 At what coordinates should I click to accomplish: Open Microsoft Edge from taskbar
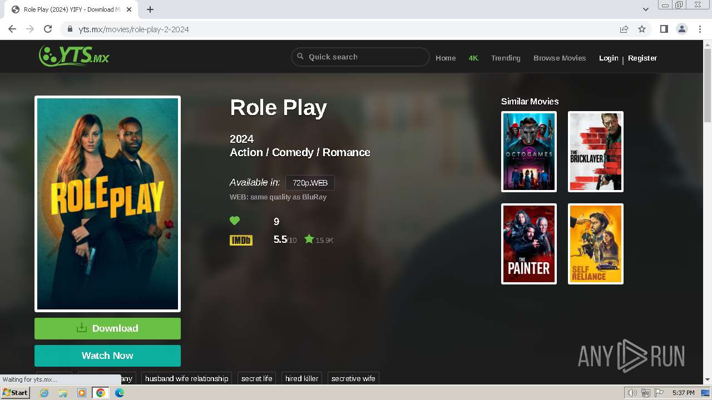[119, 393]
